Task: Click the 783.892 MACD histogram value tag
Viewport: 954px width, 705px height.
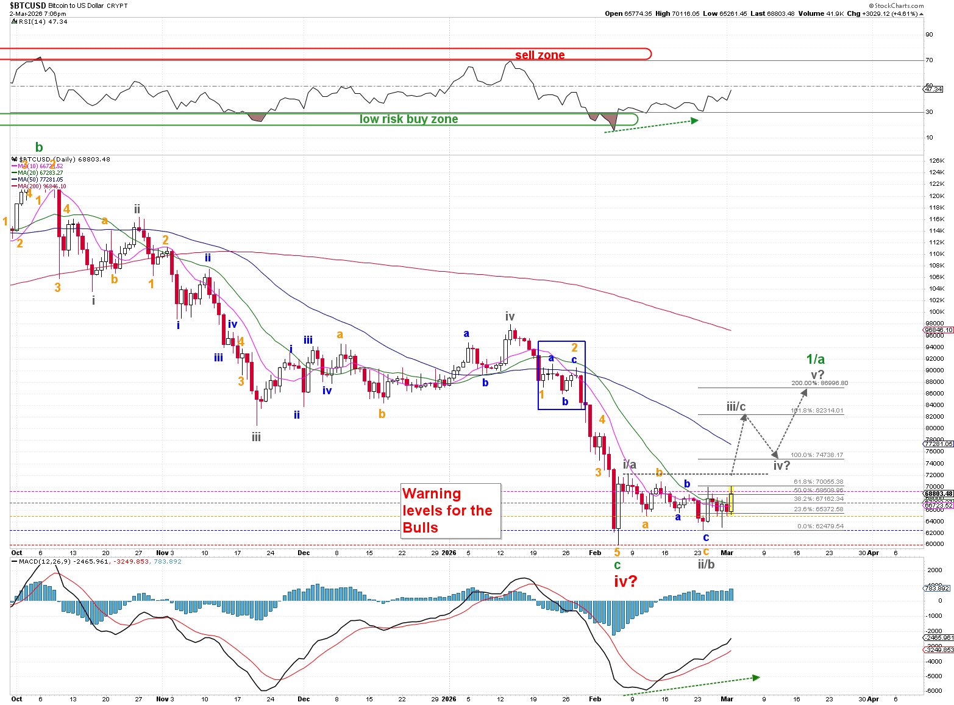Action: [x=937, y=588]
